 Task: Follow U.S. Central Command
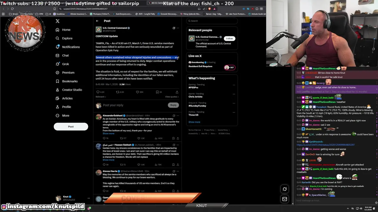click(229, 39)
